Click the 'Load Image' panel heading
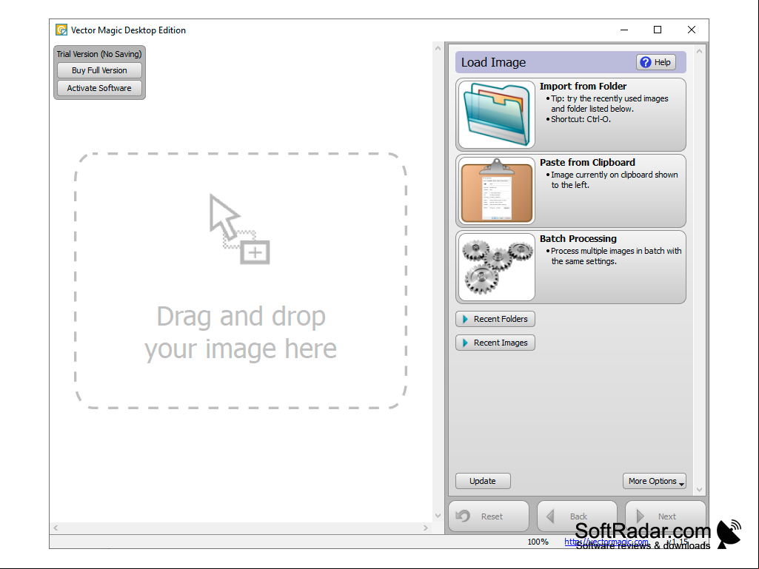This screenshot has height=569, width=759. (x=493, y=62)
